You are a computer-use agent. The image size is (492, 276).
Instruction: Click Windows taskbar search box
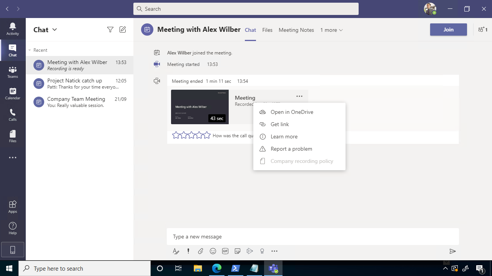[85, 268]
